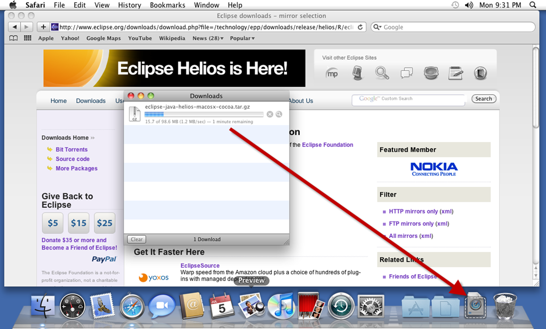Add bookmark with the plus button
The width and height of the screenshot is (546, 329).
[x=43, y=27]
